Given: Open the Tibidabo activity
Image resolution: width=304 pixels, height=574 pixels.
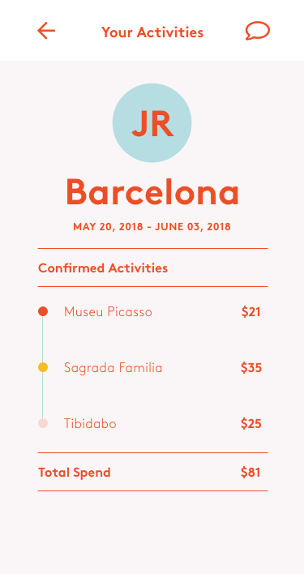Looking at the screenshot, I should click(x=90, y=423).
